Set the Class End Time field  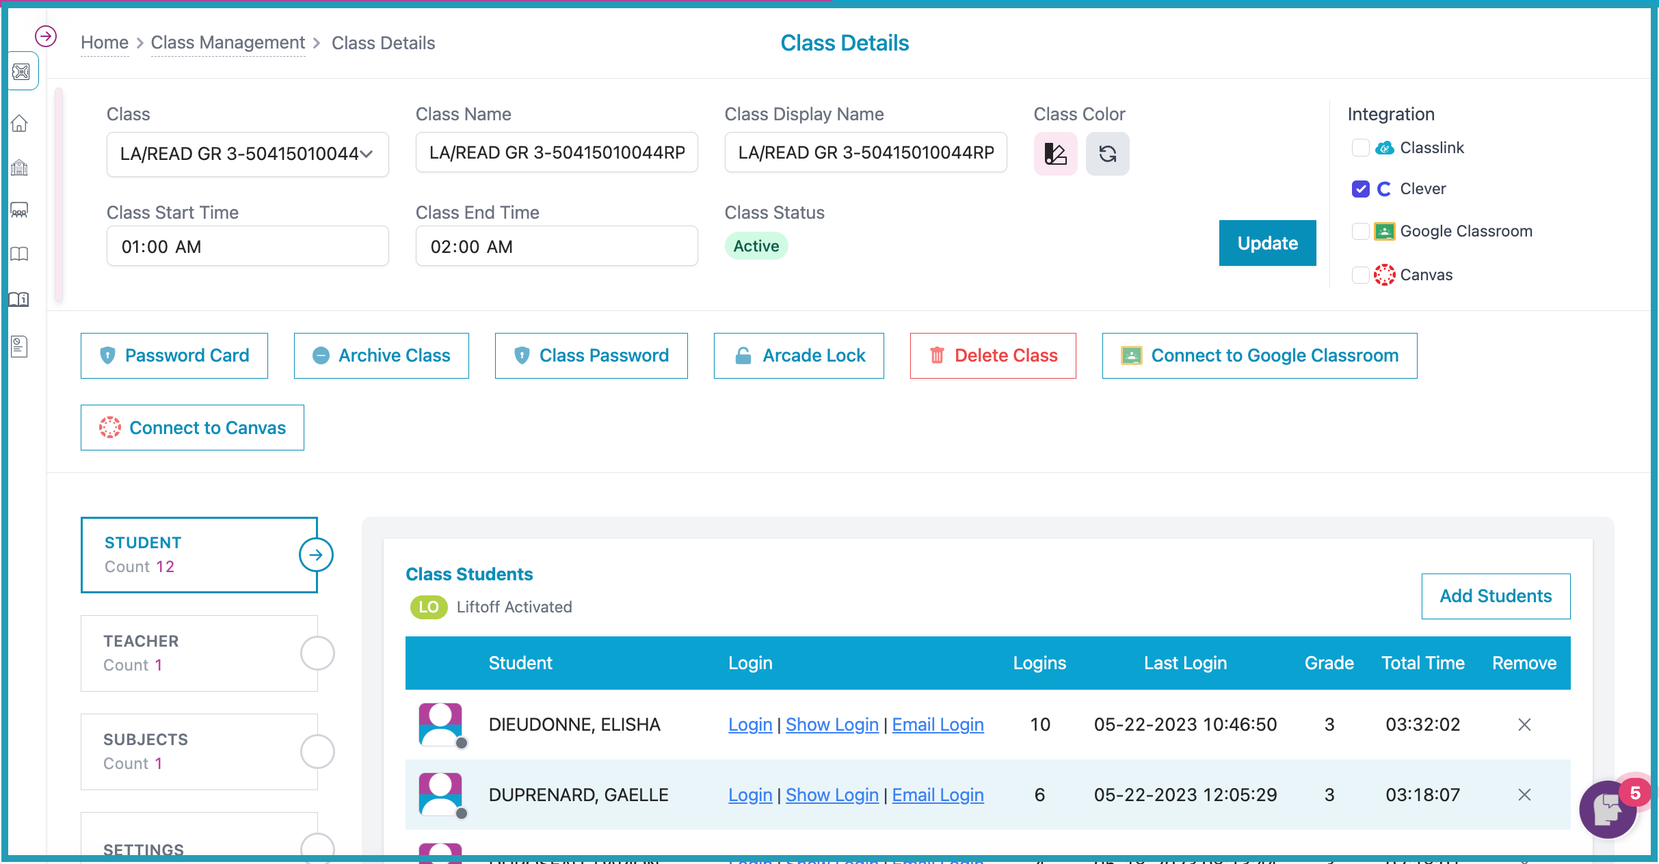coord(557,246)
